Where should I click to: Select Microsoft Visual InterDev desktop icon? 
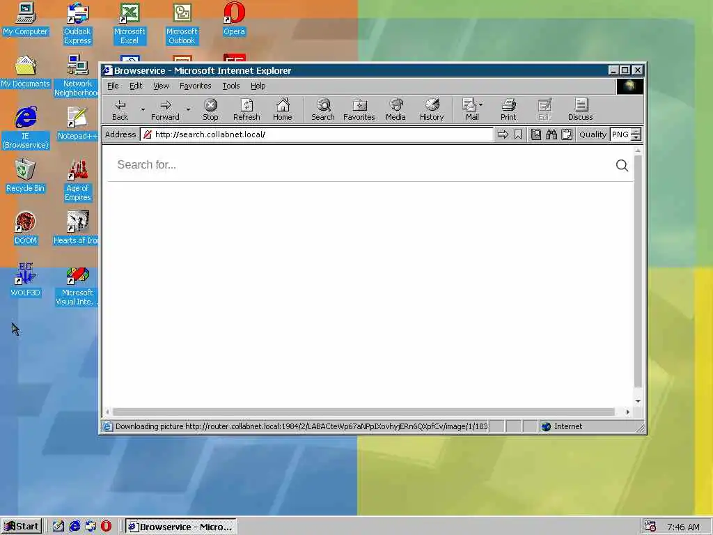tap(77, 285)
